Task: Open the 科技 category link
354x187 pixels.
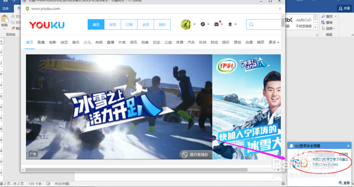Action: tap(203, 42)
